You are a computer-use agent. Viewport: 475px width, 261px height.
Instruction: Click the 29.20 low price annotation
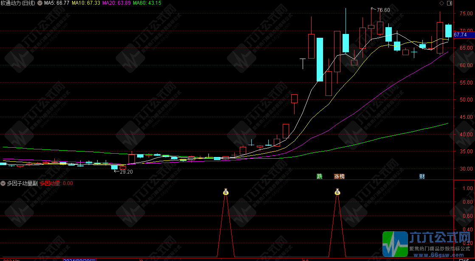pyautogui.click(x=126, y=172)
